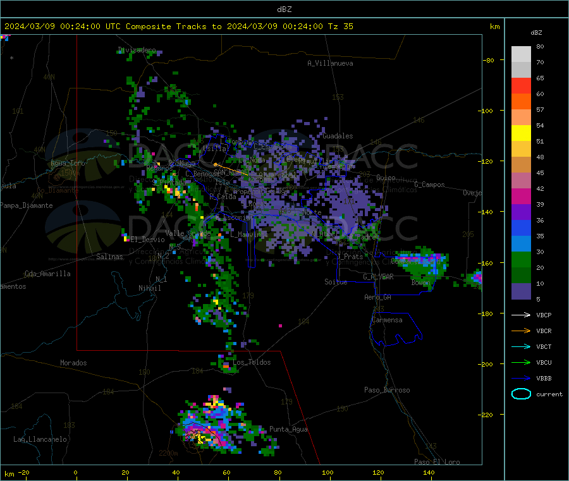
Task: Click the orange VBCR arrow legend icon
Action: coord(521,331)
